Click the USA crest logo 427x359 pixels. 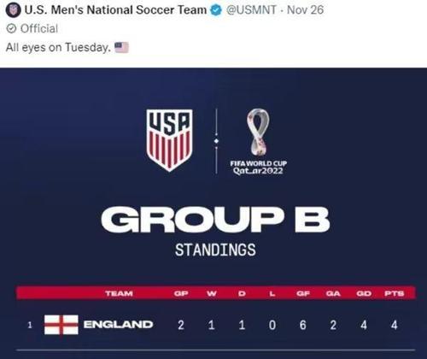tap(170, 140)
